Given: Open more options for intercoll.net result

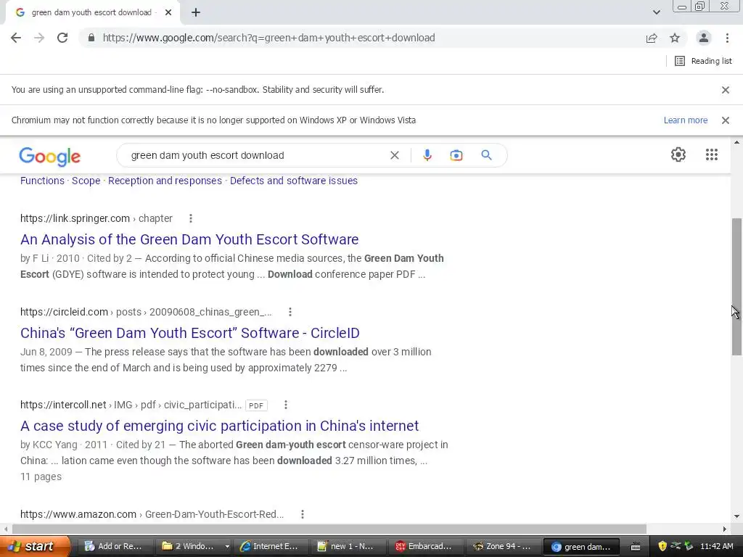Looking at the screenshot, I should (x=285, y=405).
